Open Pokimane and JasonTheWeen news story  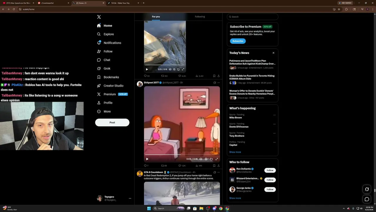(252, 64)
